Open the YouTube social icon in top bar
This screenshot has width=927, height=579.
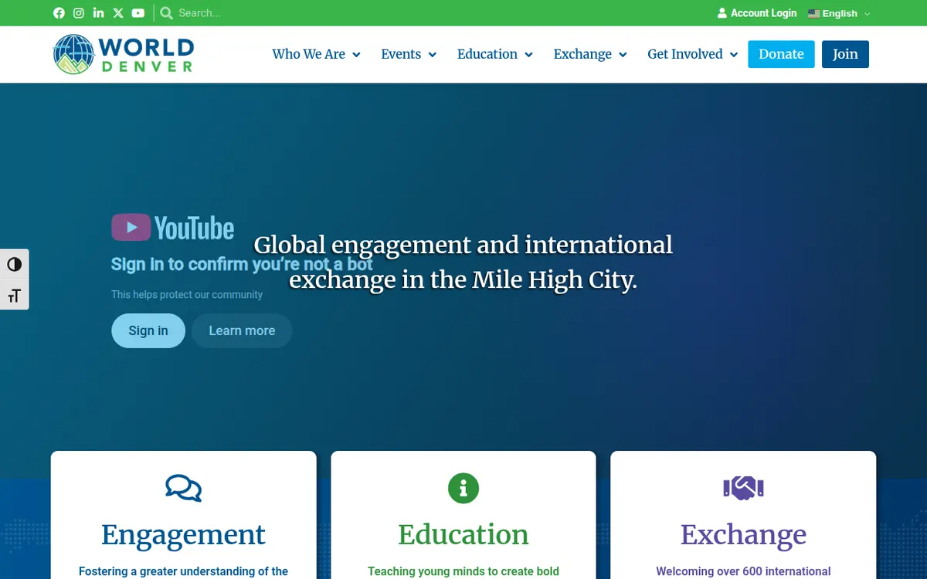click(138, 13)
